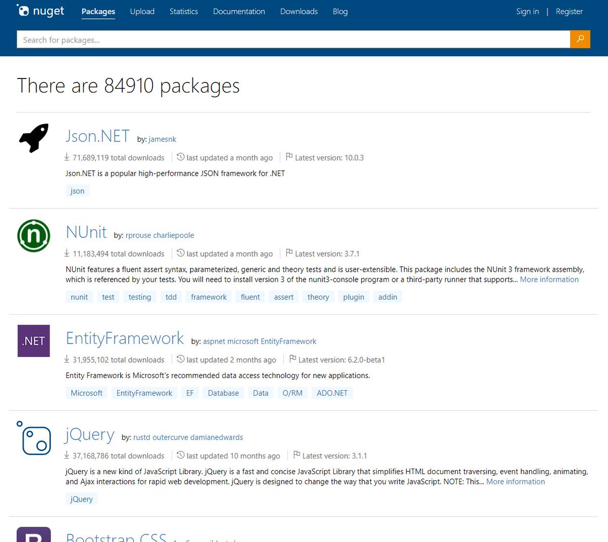The height and width of the screenshot is (542, 608).
Task: Filter by the ADO.NET tag
Action: pos(332,393)
